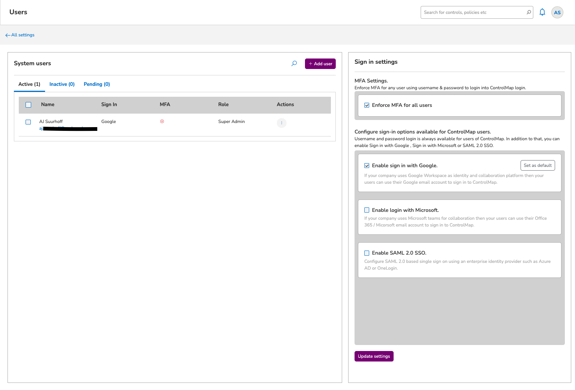Uncheck Enable sign in with Google

367,166
